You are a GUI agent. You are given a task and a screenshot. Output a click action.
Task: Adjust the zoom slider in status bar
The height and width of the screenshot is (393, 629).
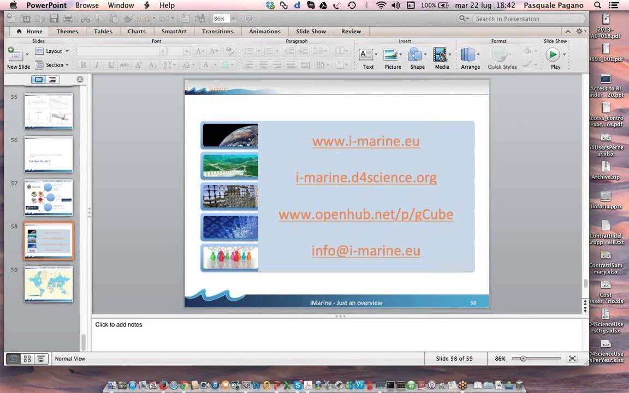point(523,359)
